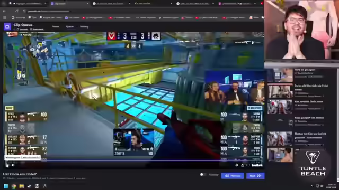Viewport: 339px width, 190px height.
Task: Open the History tab
Action: pos(84,27)
